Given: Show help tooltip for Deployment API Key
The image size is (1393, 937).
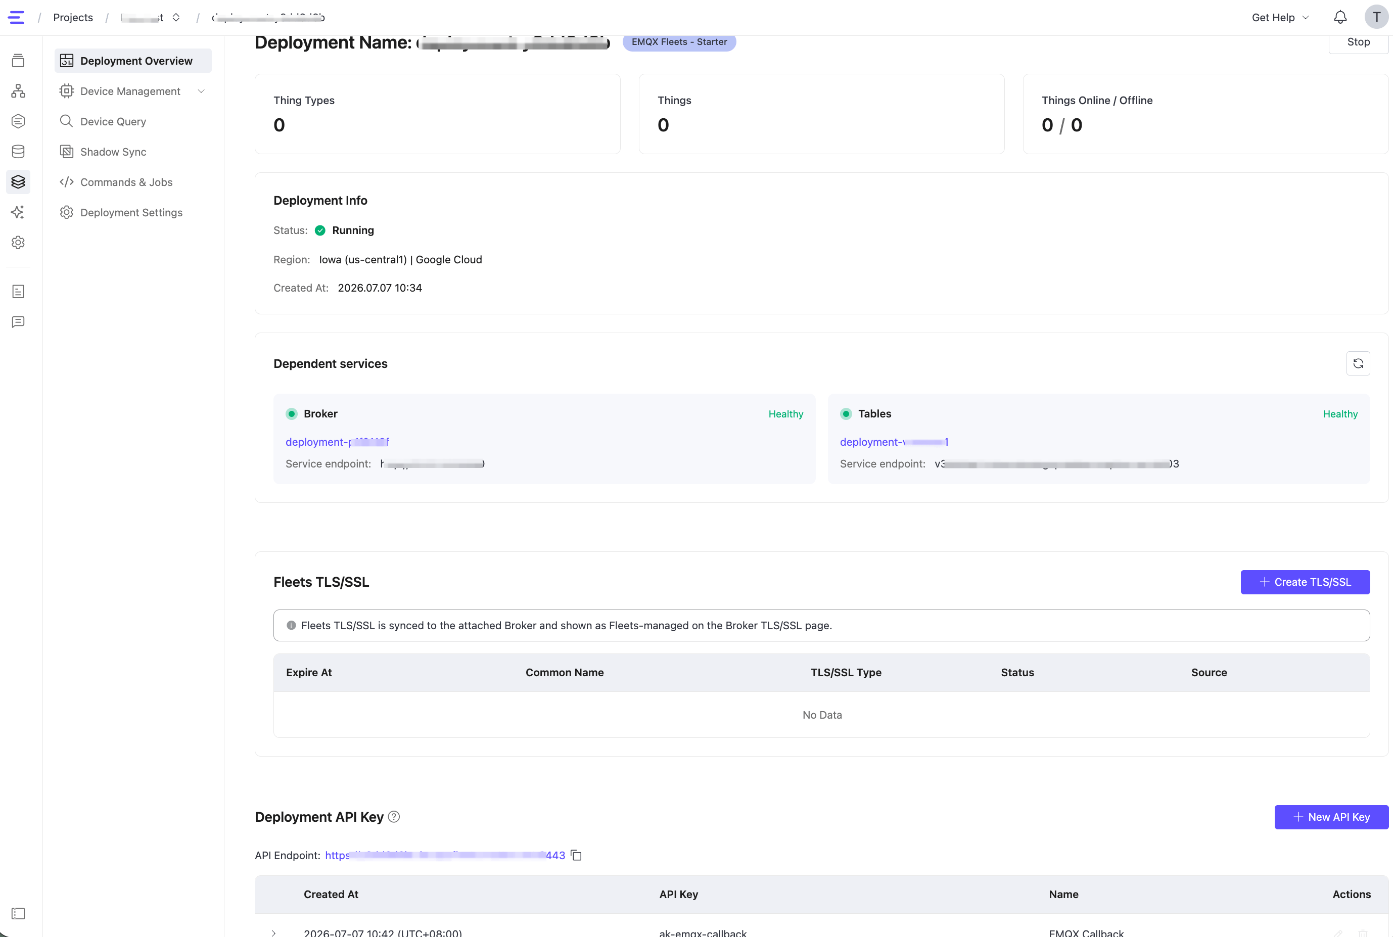Looking at the screenshot, I should tap(394, 817).
